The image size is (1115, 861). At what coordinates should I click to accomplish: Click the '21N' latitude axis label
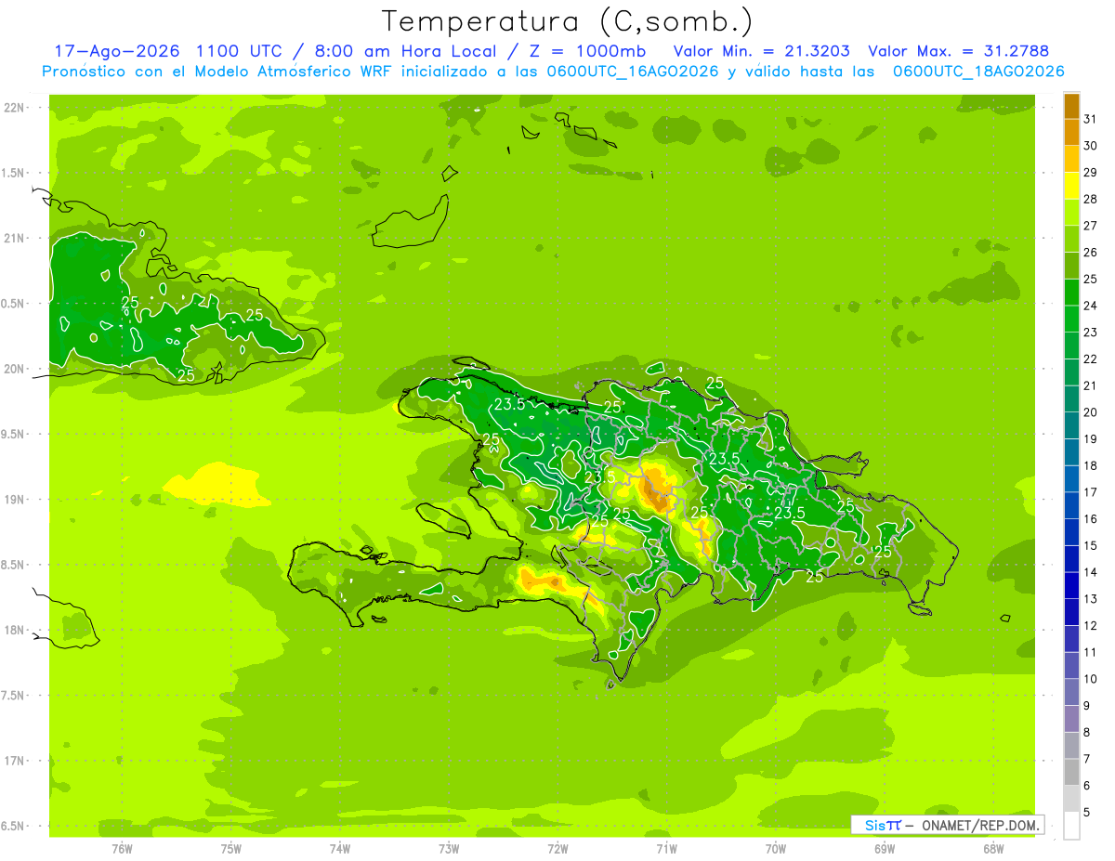click(14, 238)
